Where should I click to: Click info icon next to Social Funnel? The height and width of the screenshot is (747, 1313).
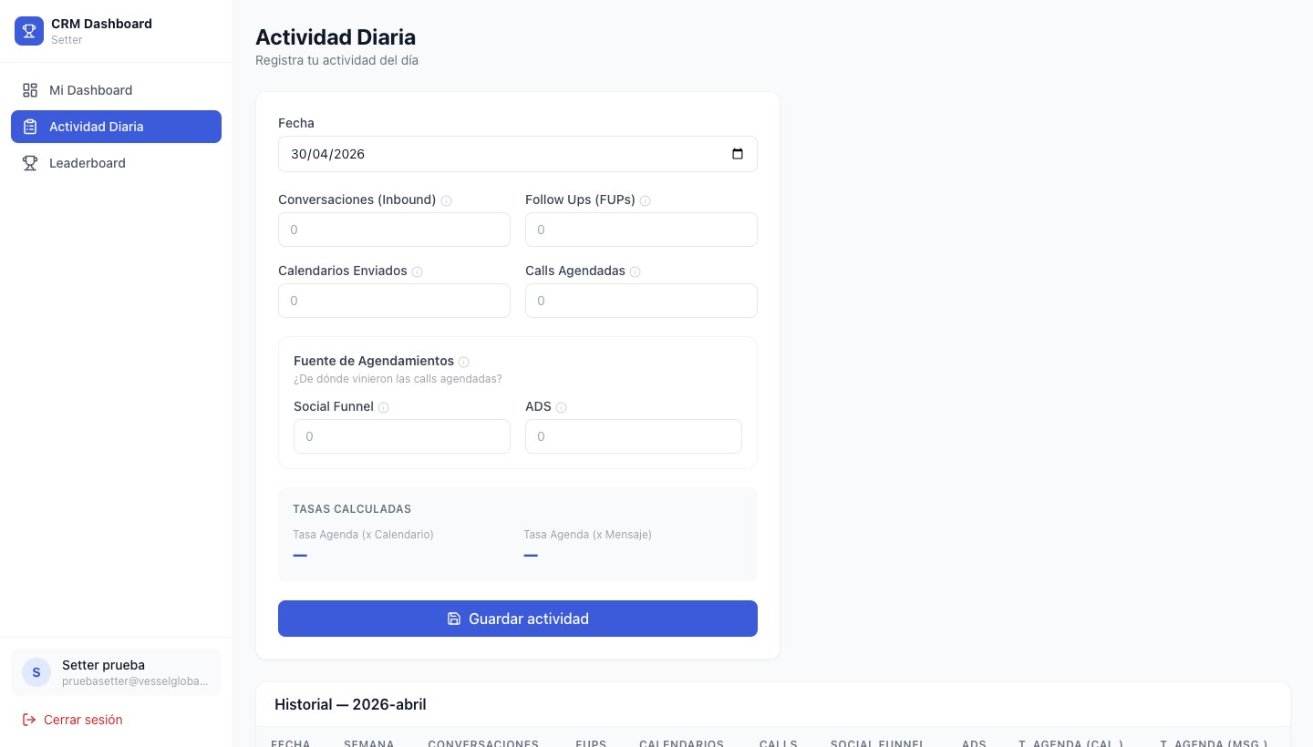point(383,407)
